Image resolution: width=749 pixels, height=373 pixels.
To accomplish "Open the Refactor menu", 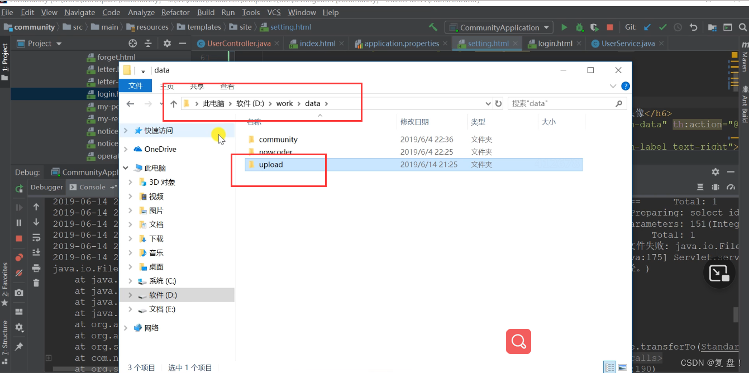I will [175, 12].
